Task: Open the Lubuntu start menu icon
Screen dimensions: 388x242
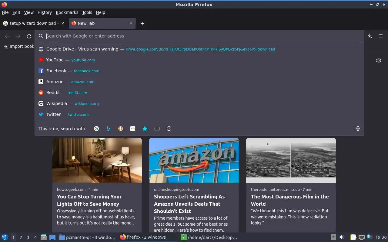Action: tap(5, 237)
